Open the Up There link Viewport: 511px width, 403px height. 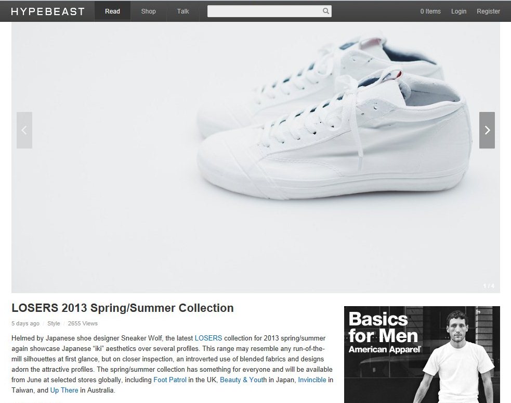click(x=64, y=391)
